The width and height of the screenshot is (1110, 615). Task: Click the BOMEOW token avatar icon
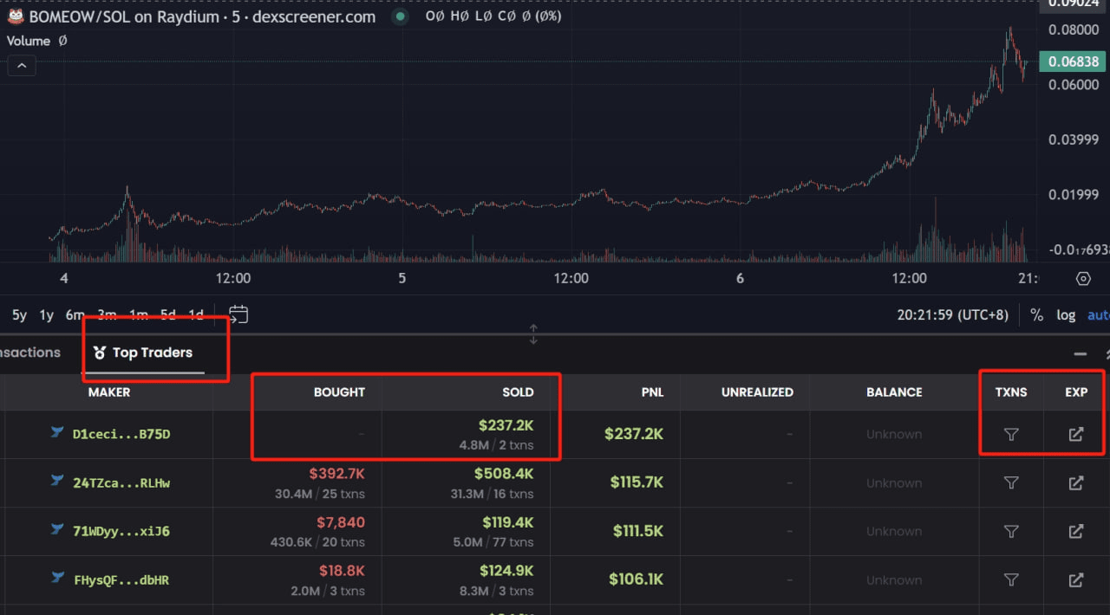16,16
